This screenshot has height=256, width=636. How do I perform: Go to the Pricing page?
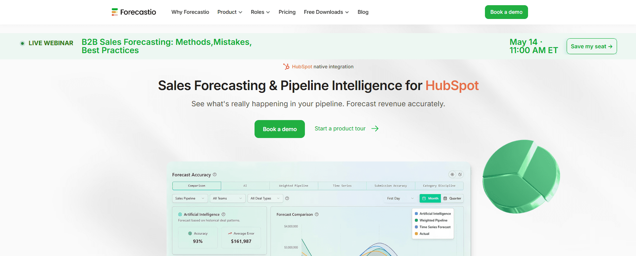[x=287, y=12]
